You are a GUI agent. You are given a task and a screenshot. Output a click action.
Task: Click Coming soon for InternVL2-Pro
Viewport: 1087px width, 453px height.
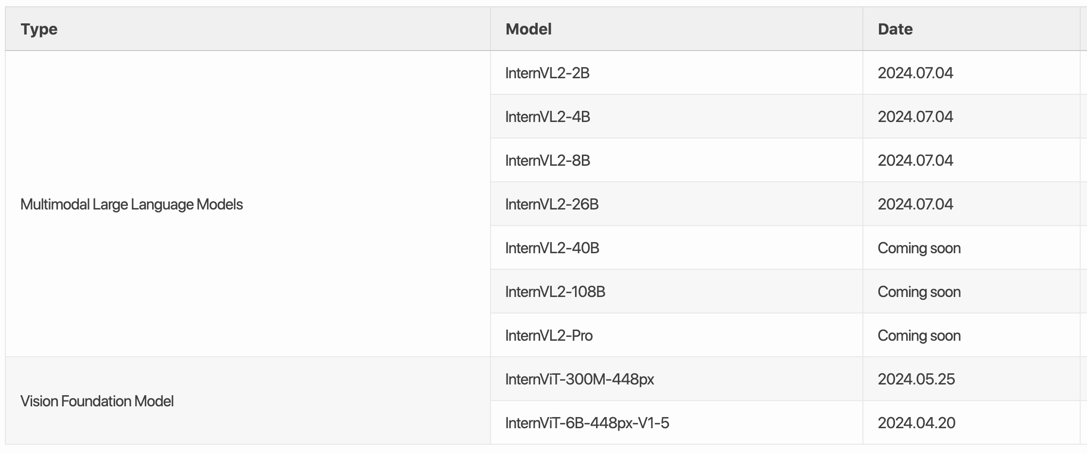[x=919, y=335]
